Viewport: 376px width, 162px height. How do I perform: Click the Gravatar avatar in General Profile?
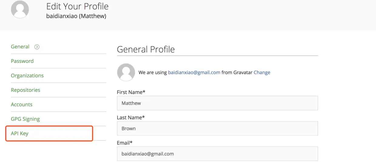pyautogui.click(x=126, y=72)
